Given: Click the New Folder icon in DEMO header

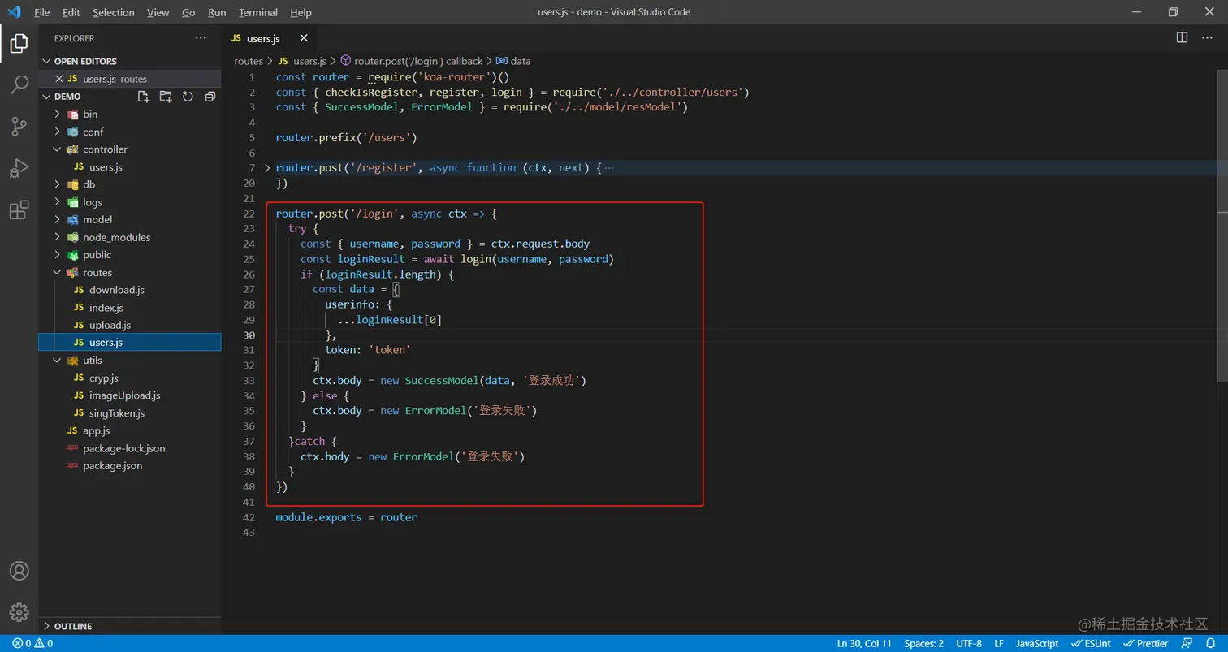Looking at the screenshot, I should pos(166,97).
